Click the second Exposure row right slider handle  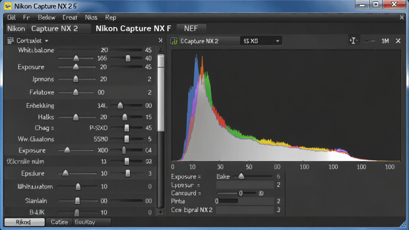point(124,150)
